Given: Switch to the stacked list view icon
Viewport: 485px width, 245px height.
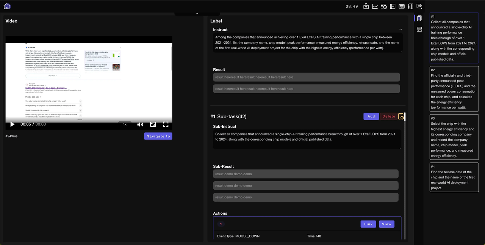Looking at the screenshot, I should pos(419,29).
